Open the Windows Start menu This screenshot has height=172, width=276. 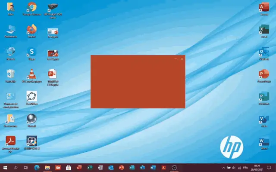(5, 167)
